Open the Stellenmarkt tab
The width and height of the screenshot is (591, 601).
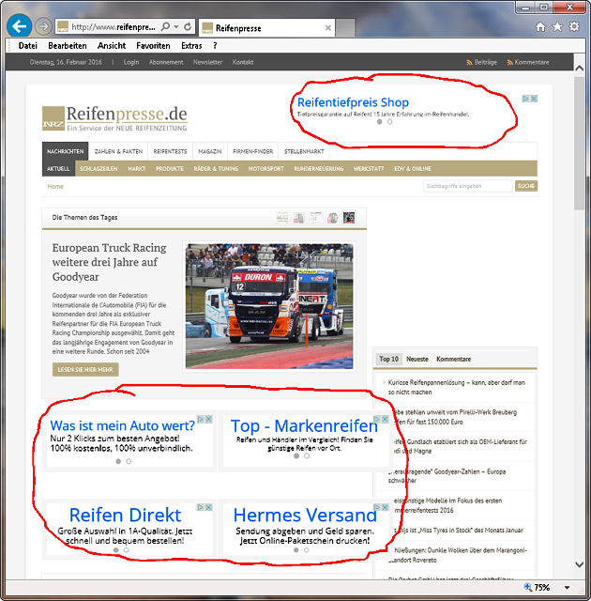pos(304,151)
